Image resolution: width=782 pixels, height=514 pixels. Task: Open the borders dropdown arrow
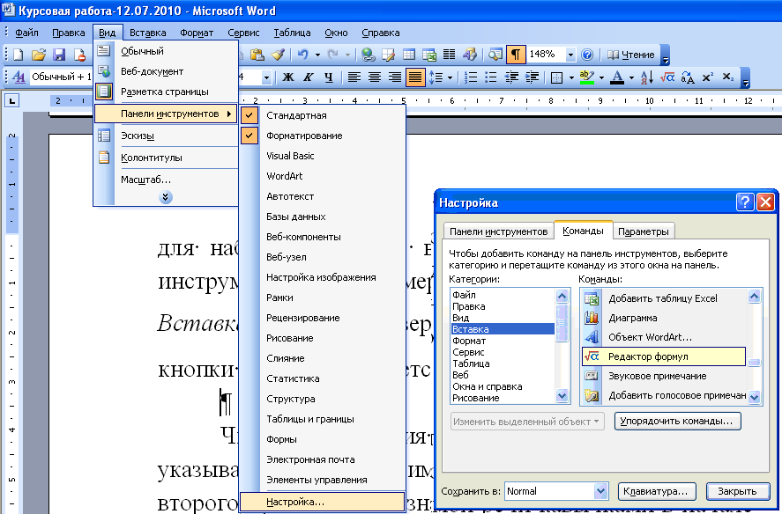tap(571, 77)
